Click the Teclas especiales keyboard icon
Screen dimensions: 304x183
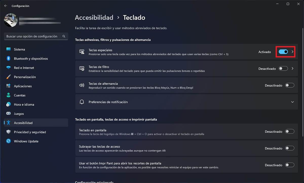(82, 52)
